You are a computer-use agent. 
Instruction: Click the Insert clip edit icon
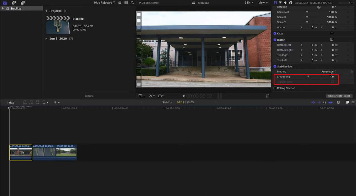click(31, 102)
